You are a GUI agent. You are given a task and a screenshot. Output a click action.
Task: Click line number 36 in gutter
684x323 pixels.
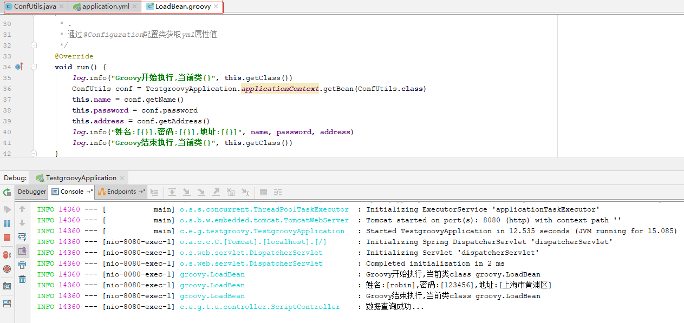[7, 89]
